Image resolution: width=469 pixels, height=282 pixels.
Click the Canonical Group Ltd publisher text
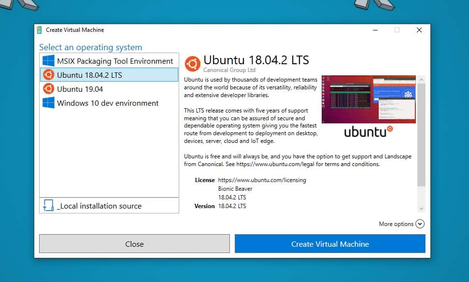coord(229,70)
